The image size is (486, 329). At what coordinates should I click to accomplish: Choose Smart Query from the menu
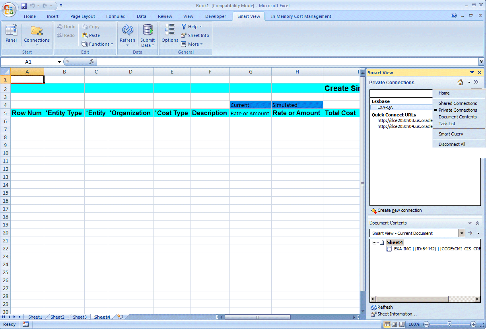[451, 134]
